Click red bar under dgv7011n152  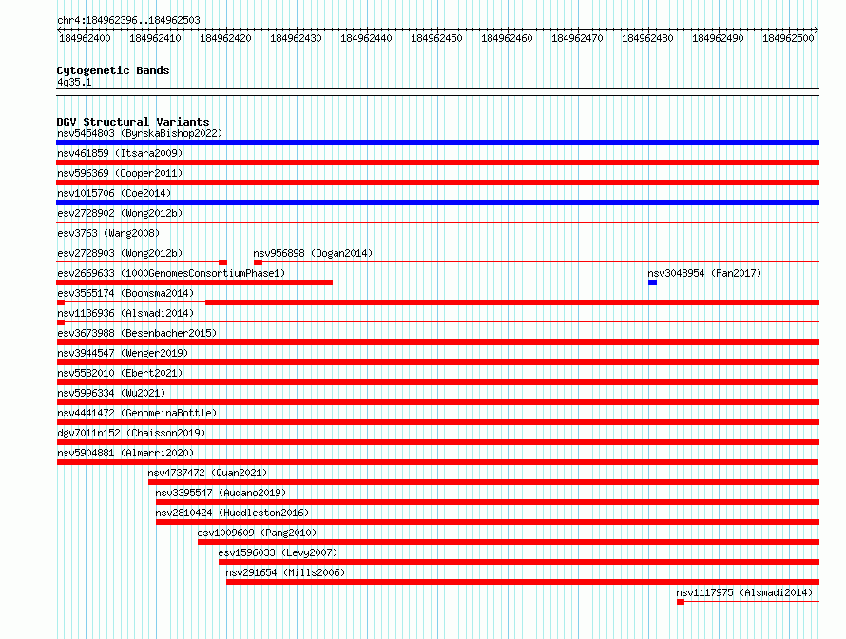[x=437, y=442]
